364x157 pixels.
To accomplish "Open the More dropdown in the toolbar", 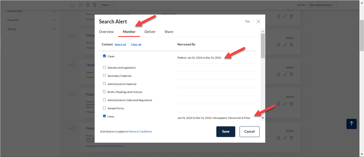I will (x=107, y=5).
